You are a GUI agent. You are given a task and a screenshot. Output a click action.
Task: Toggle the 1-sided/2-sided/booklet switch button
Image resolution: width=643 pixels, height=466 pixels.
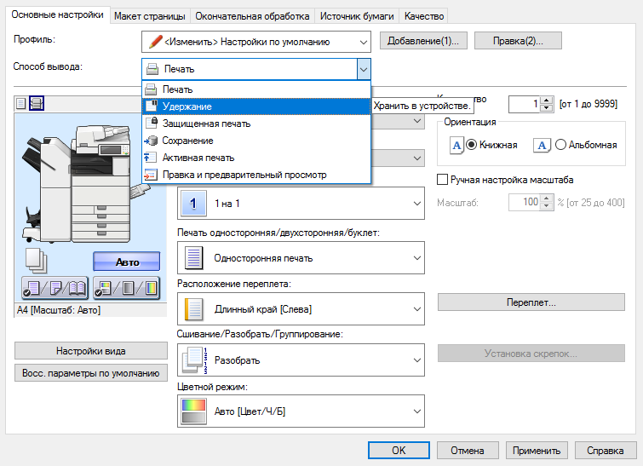click(x=55, y=288)
